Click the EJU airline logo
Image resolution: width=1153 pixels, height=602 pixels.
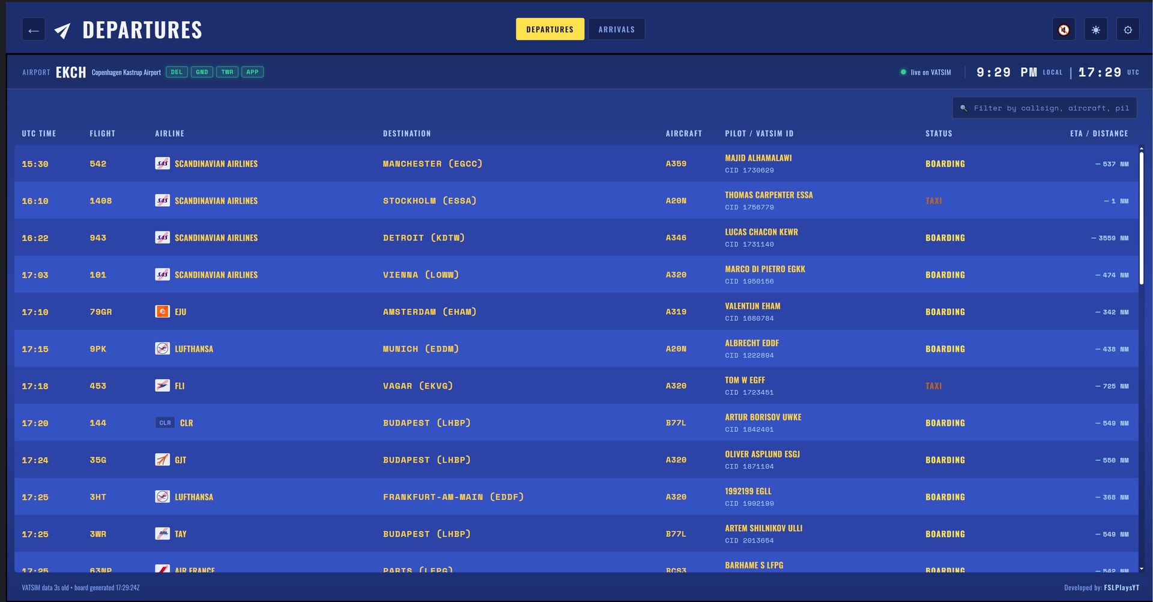(162, 312)
